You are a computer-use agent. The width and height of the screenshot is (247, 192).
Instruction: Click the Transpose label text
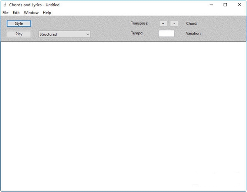(140, 23)
